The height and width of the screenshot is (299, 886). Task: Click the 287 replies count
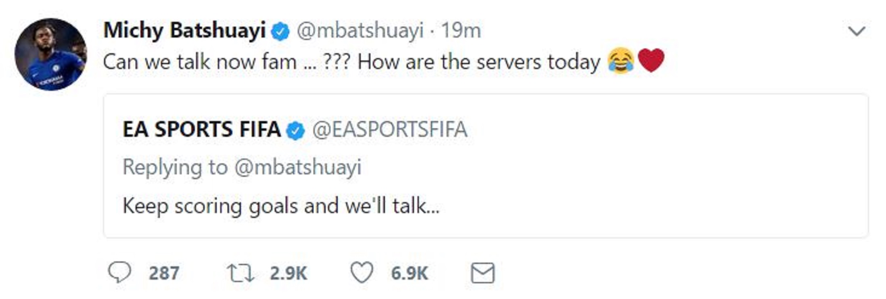pyautogui.click(x=164, y=273)
